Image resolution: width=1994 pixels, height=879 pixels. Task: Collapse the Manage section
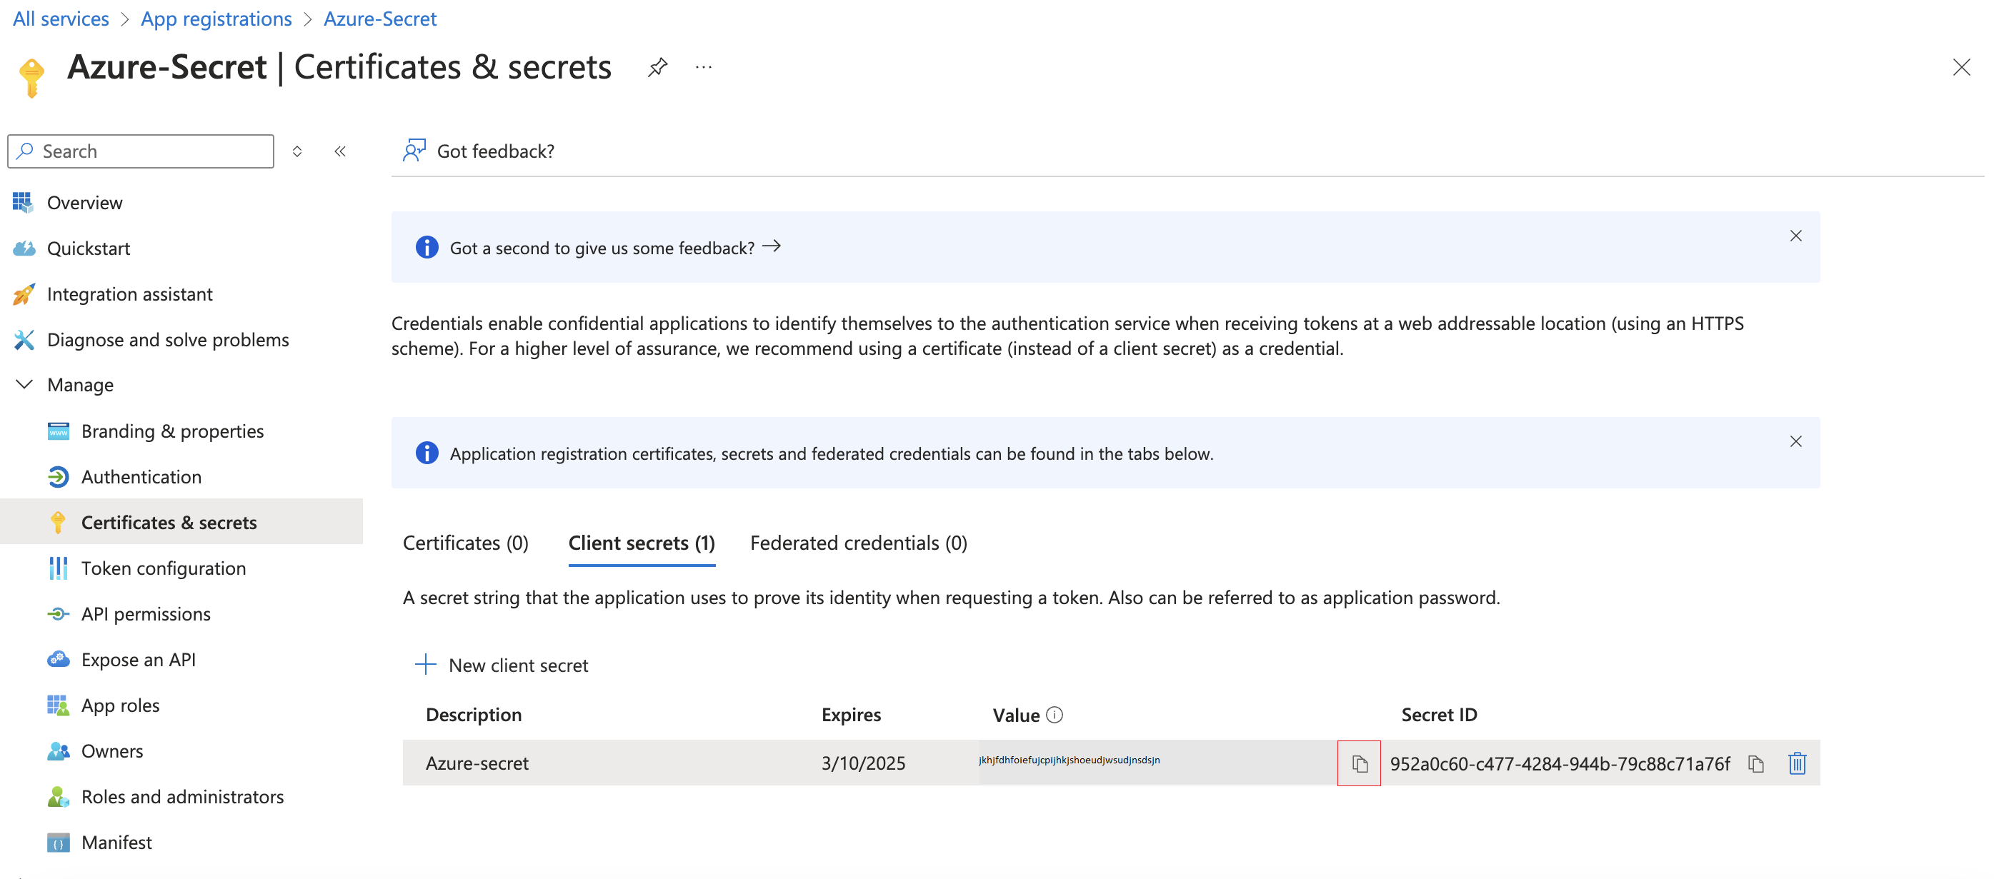pyautogui.click(x=24, y=385)
